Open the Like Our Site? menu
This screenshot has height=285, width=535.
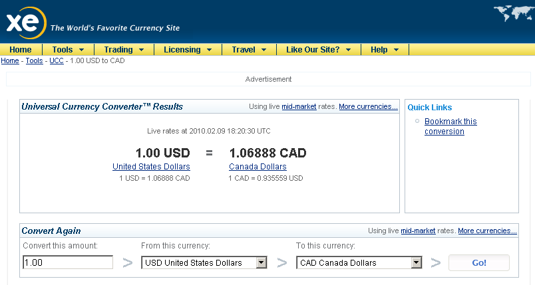tap(318, 50)
